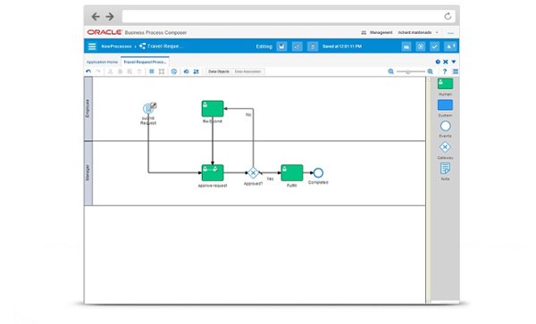Click the people roles icon in toolbar
The image size is (536, 324).
pos(196,71)
